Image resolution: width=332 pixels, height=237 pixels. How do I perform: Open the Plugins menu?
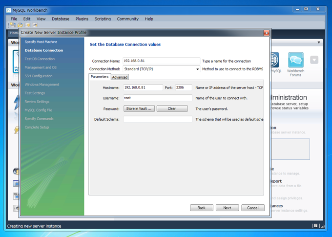(82, 19)
